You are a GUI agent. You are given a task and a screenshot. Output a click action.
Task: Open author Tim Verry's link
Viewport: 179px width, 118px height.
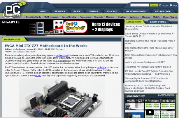click(x=60, y=49)
